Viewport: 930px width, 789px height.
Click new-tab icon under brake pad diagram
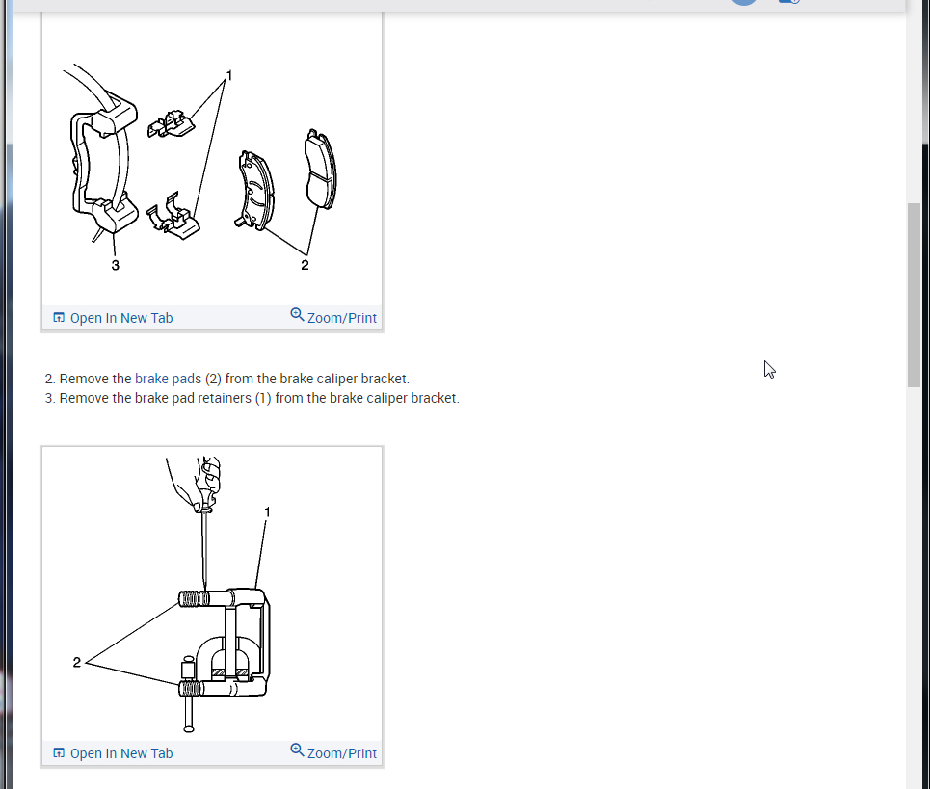(59, 318)
